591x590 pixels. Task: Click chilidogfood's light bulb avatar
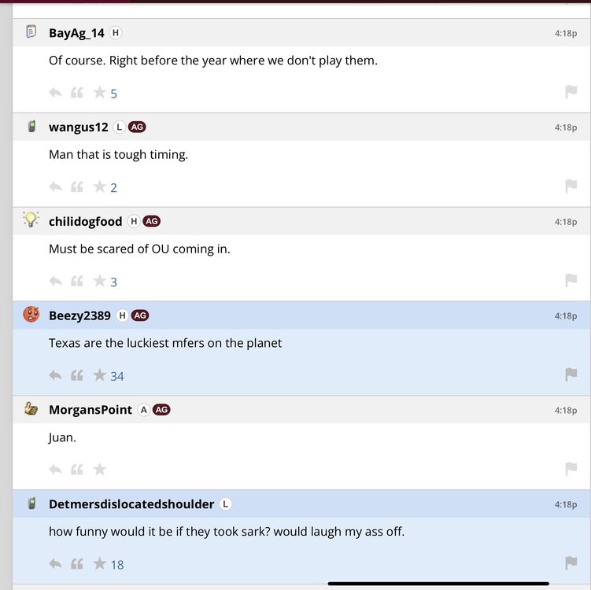tap(31, 220)
